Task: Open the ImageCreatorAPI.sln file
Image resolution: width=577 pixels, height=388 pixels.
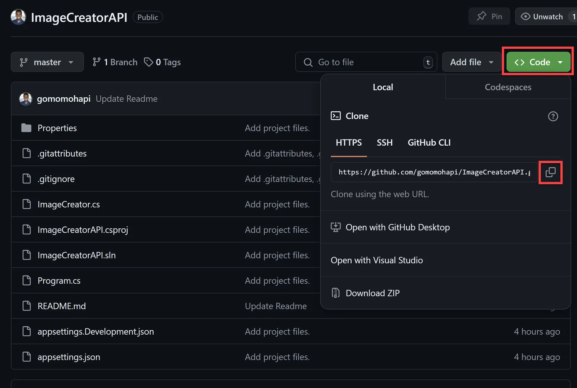Action: click(77, 255)
